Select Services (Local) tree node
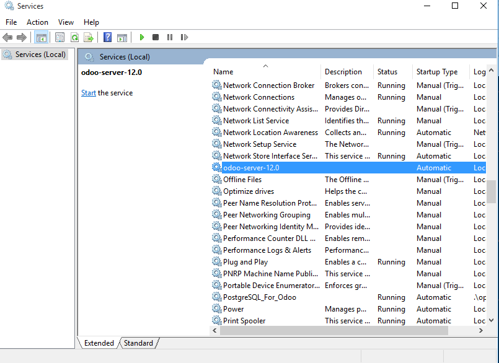Image resolution: width=499 pixels, height=363 pixels. point(35,55)
